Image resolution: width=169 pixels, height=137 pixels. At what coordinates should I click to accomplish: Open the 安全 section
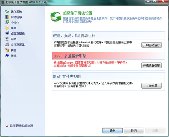click(x=14, y=50)
